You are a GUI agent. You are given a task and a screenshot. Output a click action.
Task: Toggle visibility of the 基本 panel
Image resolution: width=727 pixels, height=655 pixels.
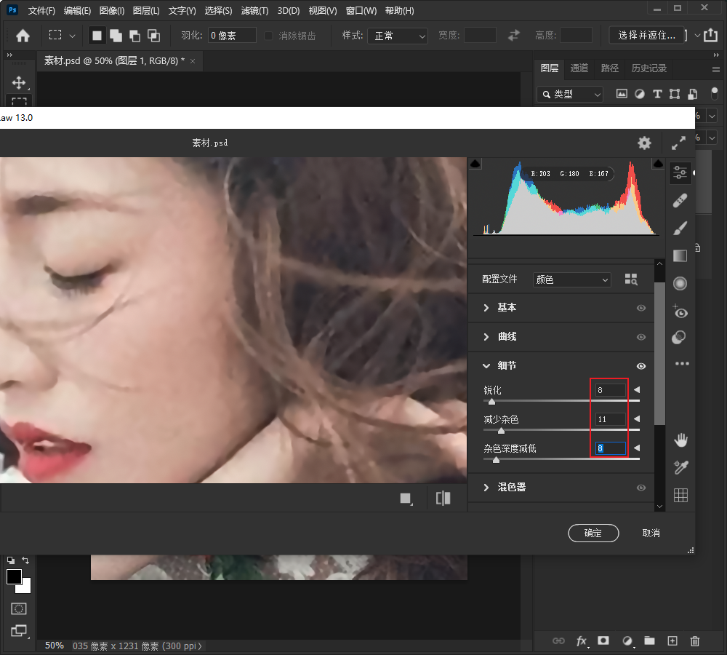point(641,308)
